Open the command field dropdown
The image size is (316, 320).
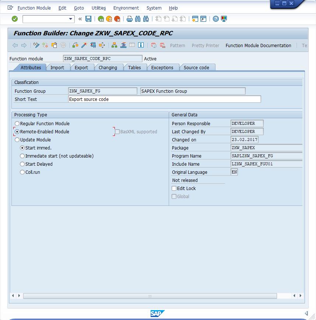70,19
